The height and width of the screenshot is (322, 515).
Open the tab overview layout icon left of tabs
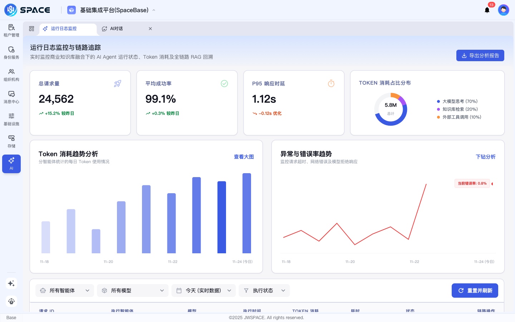(31, 29)
